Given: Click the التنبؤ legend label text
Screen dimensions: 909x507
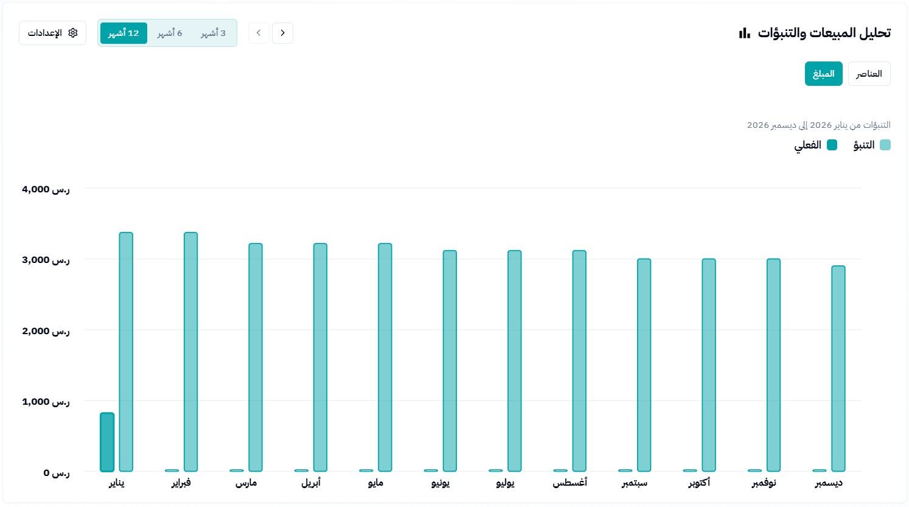Looking at the screenshot, I should pos(863,145).
